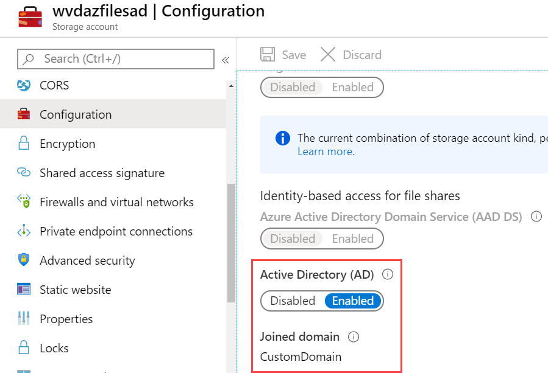
Task: Click info icon next to Joined domain
Action: (354, 336)
